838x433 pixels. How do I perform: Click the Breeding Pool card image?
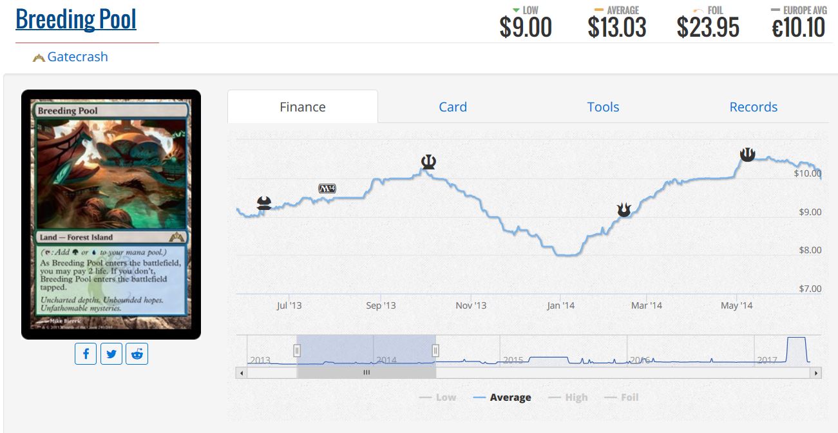[111, 215]
